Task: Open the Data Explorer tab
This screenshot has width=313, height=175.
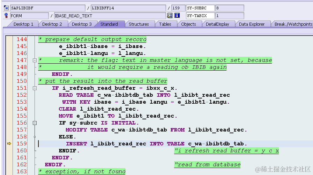Action: pyautogui.click(x=252, y=24)
